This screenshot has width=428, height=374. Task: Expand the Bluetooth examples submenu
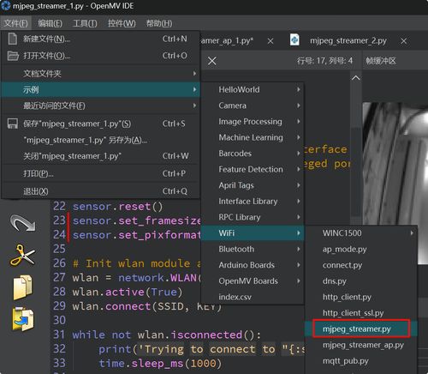253,249
